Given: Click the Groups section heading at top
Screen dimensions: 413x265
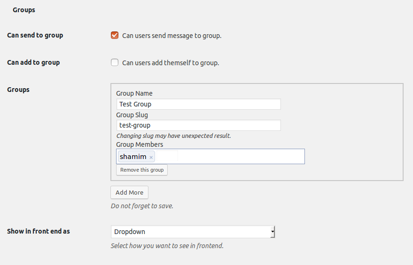Looking at the screenshot, I should pyautogui.click(x=24, y=10).
